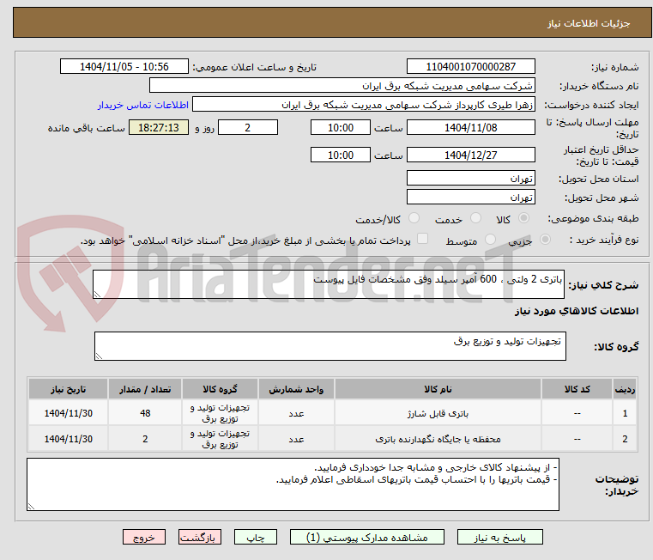
Task: Click the پاسخ به نیاز button
Action: [x=499, y=537]
